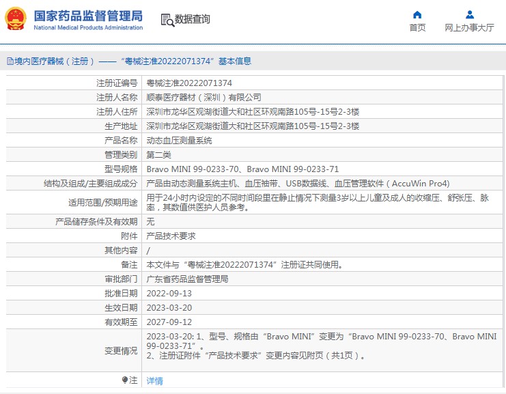Select the 本文件与 remark text
This screenshot has height=394, width=506.
pyautogui.click(x=245, y=265)
